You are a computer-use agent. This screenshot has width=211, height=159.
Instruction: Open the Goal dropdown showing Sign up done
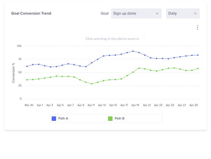(136, 13)
